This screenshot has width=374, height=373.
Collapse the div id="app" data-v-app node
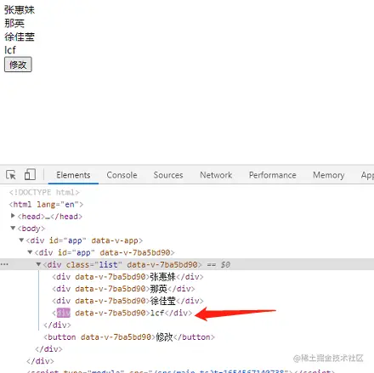click(21, 240)
